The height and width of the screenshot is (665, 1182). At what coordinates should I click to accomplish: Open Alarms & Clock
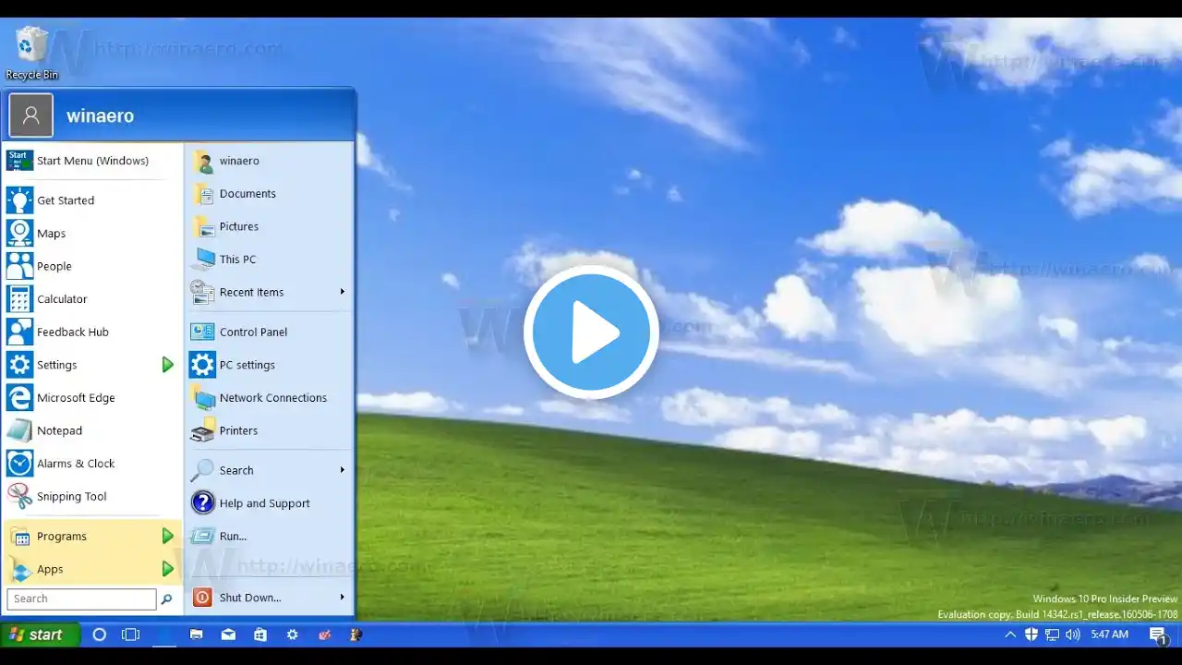92,464
